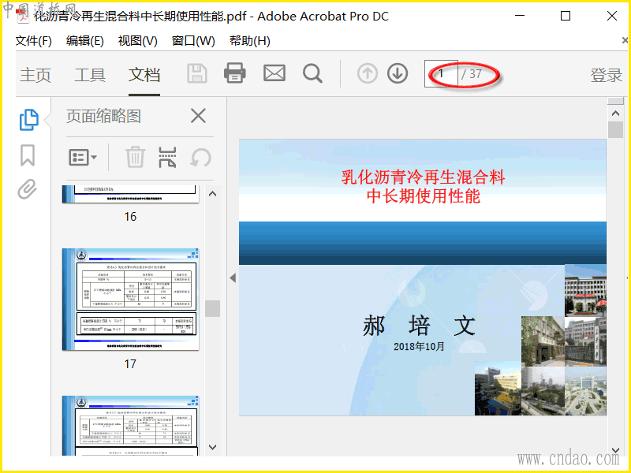
Task: Click the total pages text / 37
Action: (x=471, y=74)
